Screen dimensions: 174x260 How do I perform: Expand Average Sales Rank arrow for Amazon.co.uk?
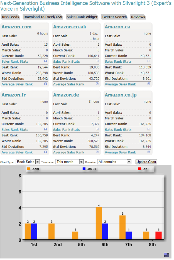coord(97,84)
